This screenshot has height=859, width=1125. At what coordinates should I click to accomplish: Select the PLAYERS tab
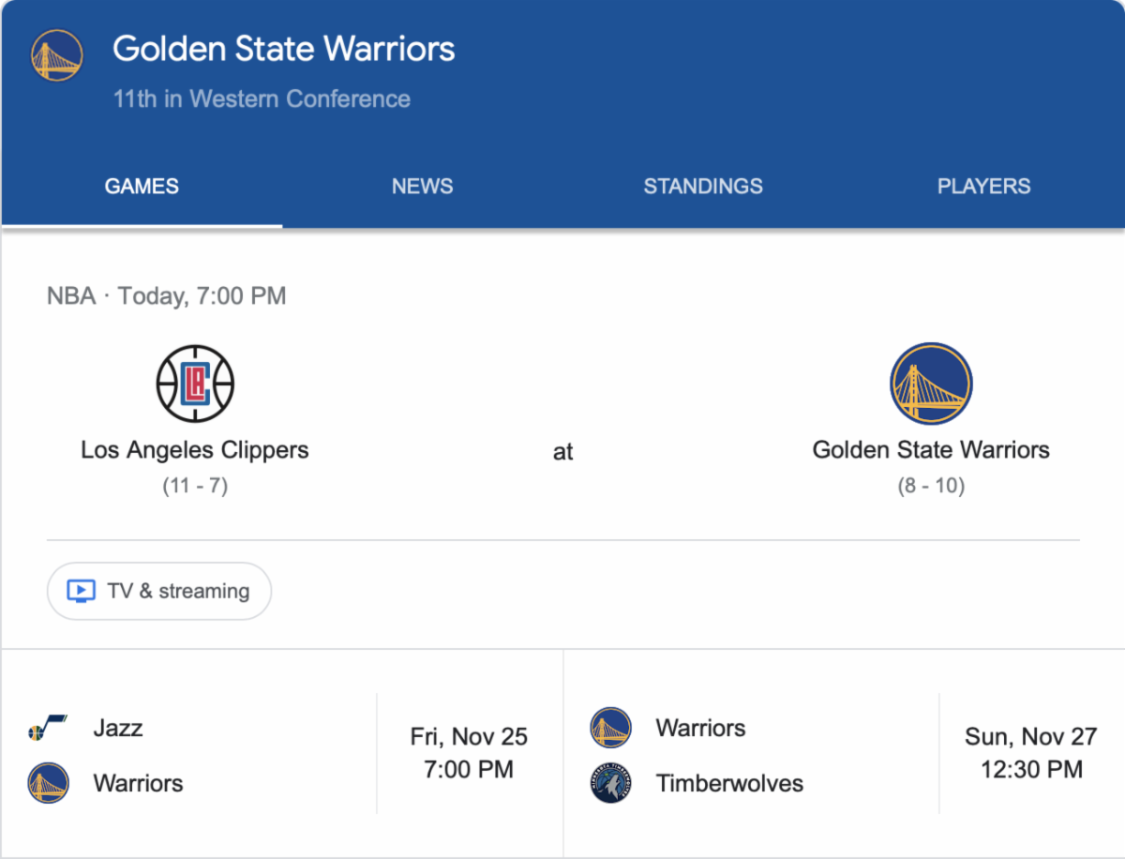point(983,186)
